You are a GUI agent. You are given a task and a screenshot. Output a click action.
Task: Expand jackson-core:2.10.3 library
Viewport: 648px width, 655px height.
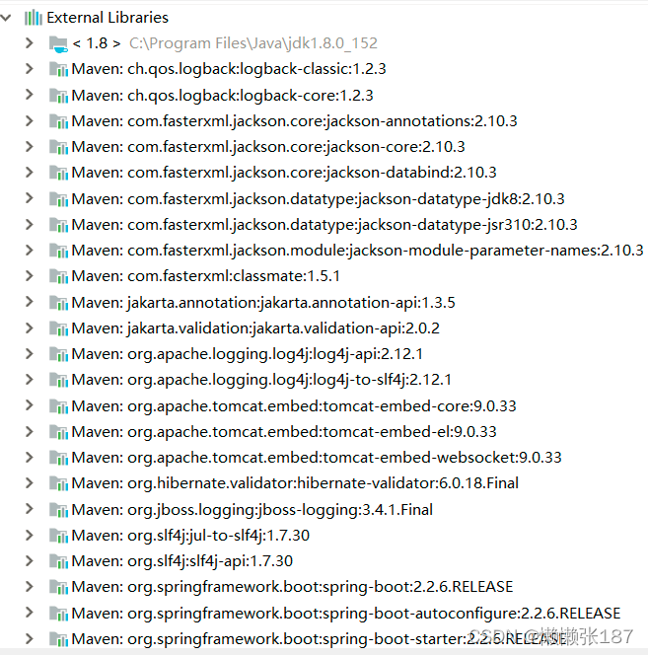pos(30,147)
